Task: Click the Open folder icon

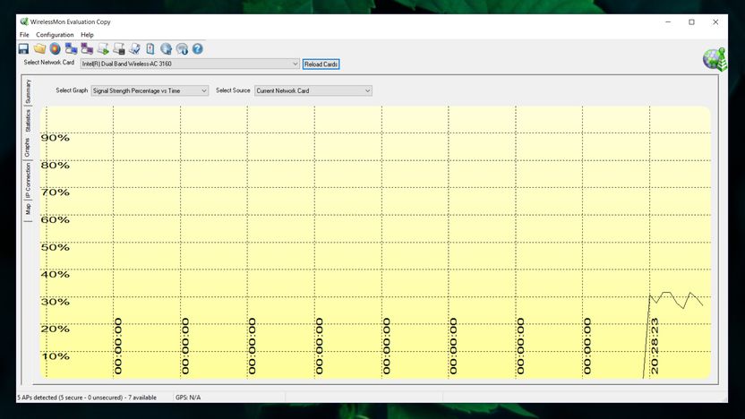Action: (39, 49)
